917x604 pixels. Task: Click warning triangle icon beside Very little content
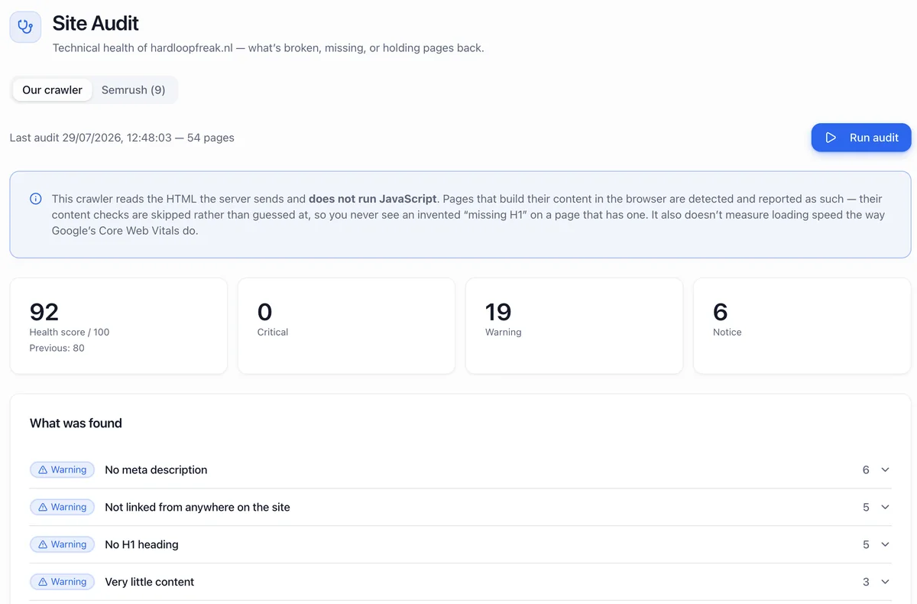pos(43,583)
